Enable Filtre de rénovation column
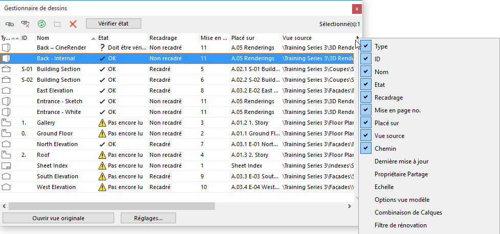Screen dimensions: 500x234 click(x=401, y=225)
